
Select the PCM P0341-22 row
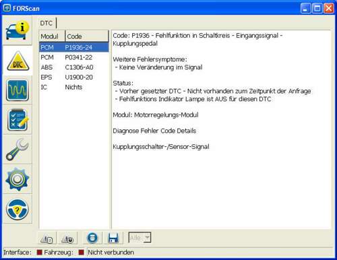[74, 57]
